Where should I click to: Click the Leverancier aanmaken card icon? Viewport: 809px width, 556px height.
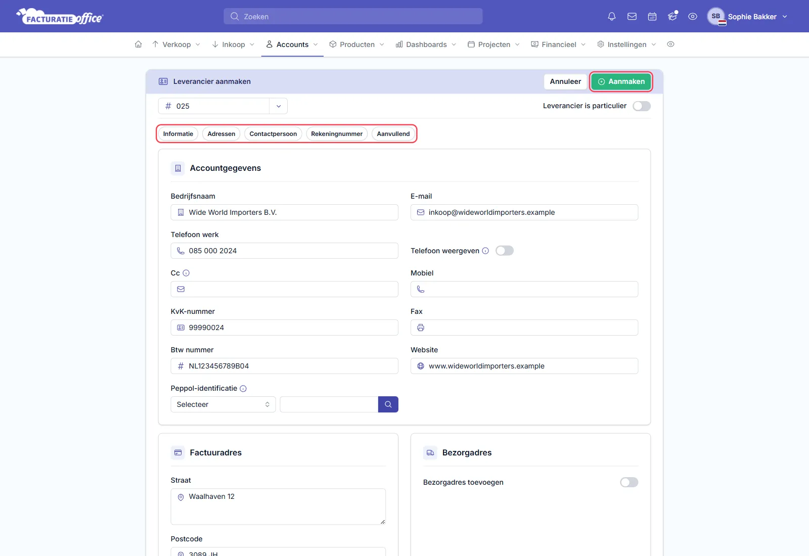click(163, 81)
